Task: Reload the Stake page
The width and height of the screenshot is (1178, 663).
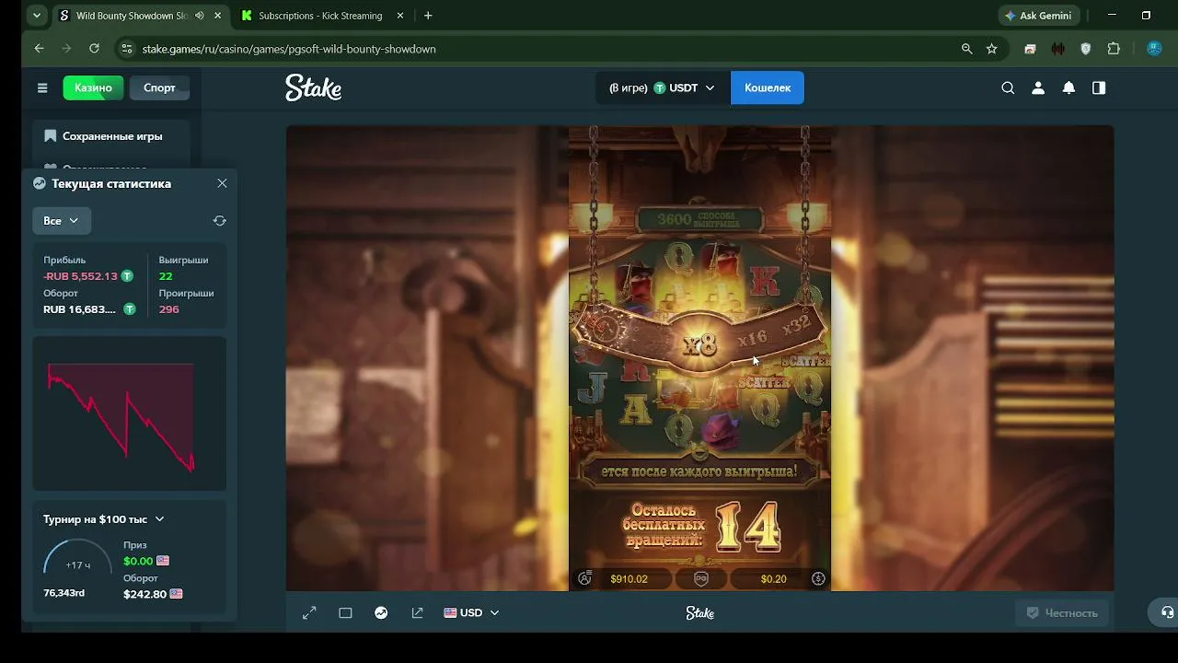Action: click(94, 49)
